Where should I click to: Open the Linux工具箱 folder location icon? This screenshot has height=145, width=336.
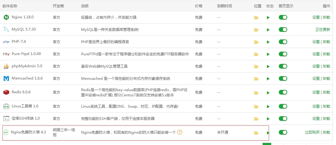[256, 106]
